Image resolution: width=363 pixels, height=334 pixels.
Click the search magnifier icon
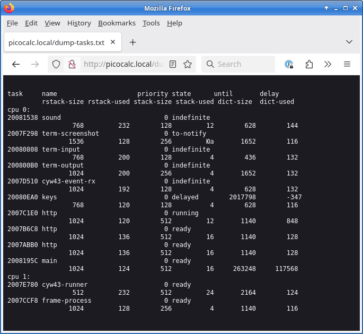(x=210, y=64)
